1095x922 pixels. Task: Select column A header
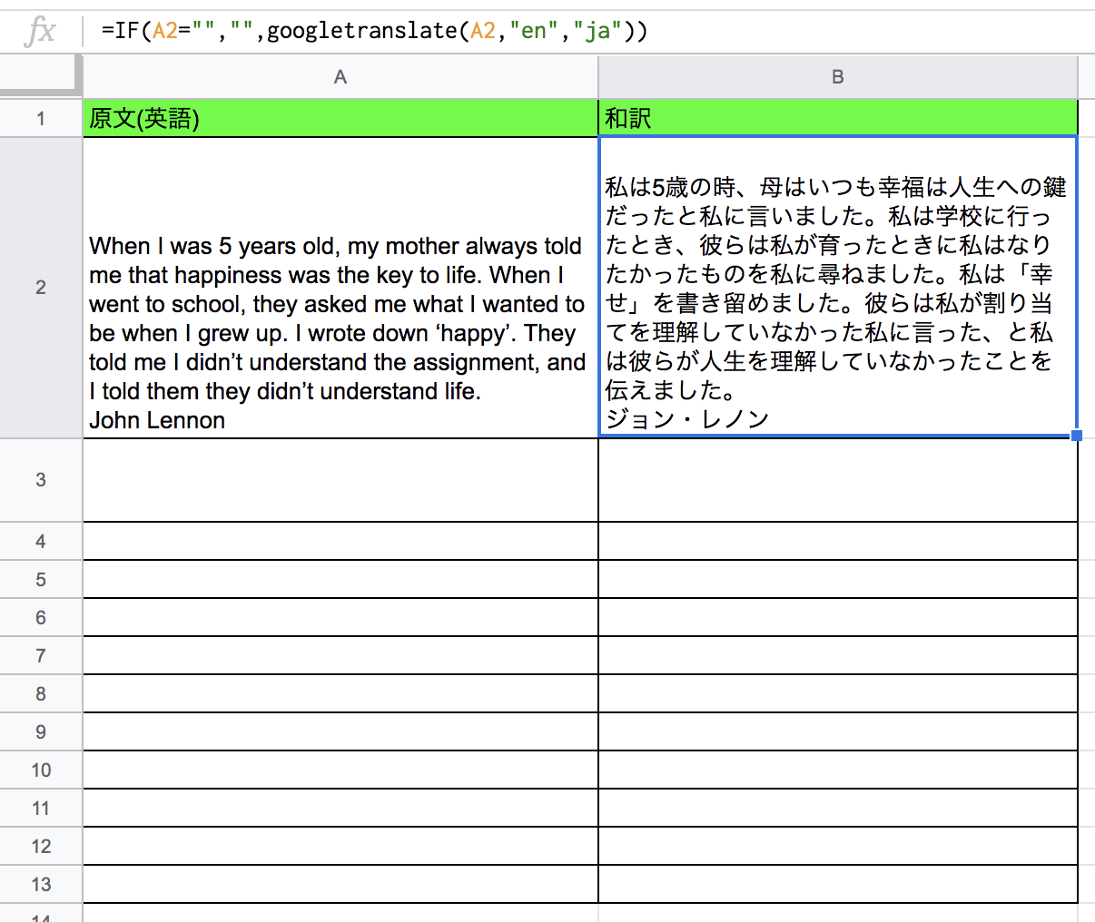[x=340, y=77]
